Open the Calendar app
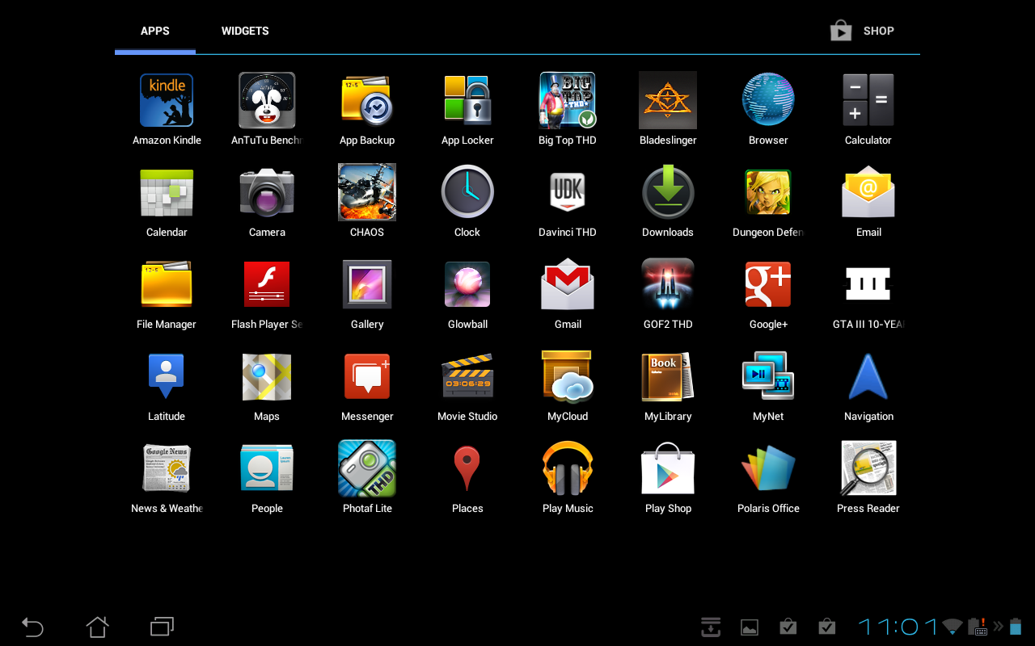 (167, 192)
